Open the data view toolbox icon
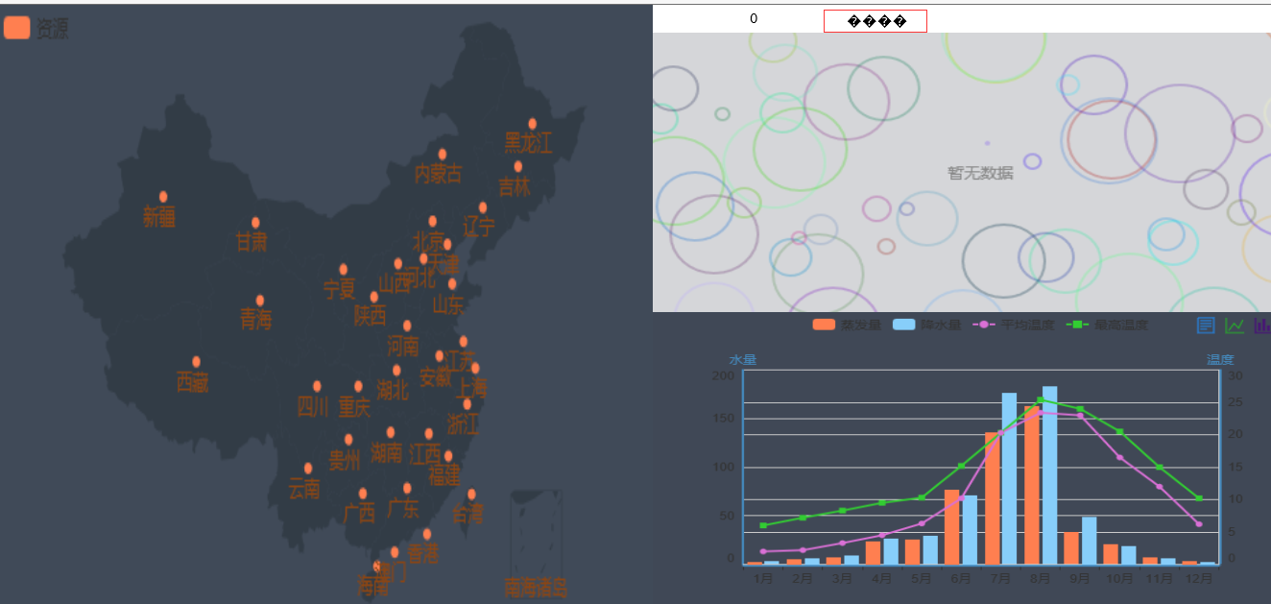 pos(1206,326)
